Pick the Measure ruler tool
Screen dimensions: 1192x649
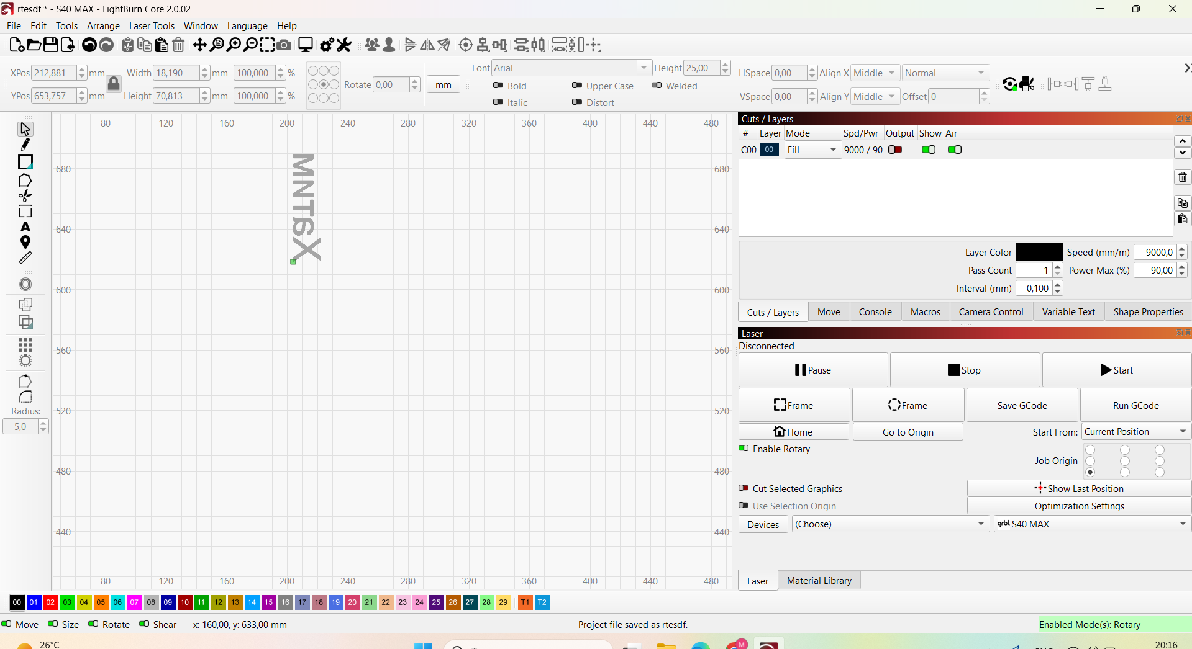(x=25, y=258)
